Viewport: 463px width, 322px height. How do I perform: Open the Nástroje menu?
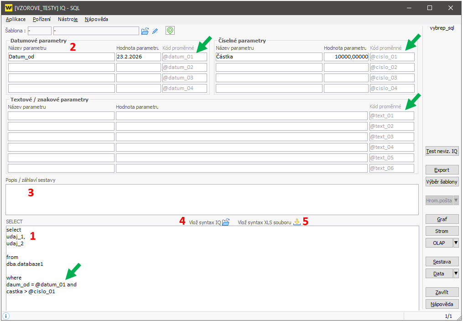click(68, 19)
